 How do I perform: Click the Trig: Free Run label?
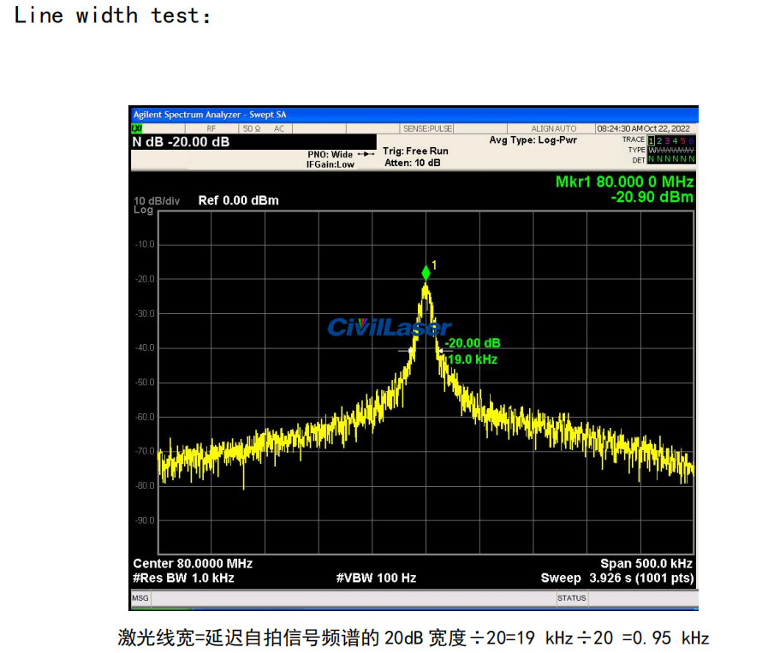pos(415,151)
